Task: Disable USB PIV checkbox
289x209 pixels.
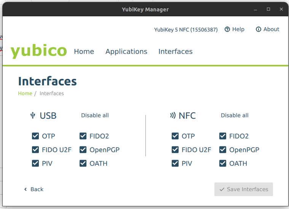Action: [x=35, y=163]
